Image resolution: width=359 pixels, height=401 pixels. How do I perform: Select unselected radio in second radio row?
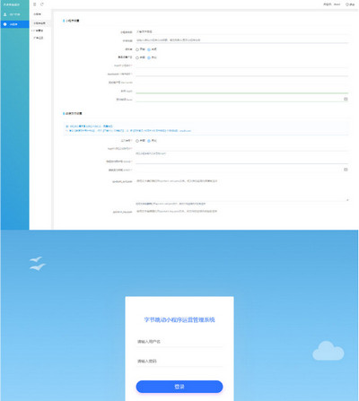(137, 57)
